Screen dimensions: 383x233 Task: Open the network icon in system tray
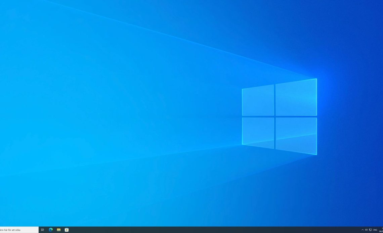[371, 230]
